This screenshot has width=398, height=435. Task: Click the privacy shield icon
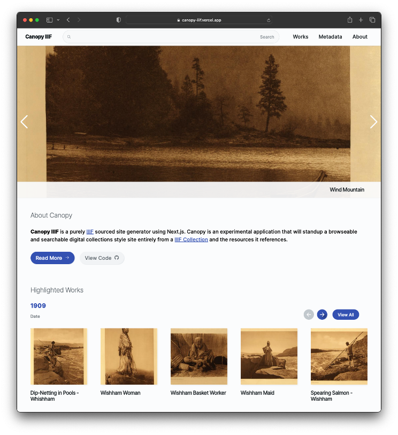coord(119,20)
